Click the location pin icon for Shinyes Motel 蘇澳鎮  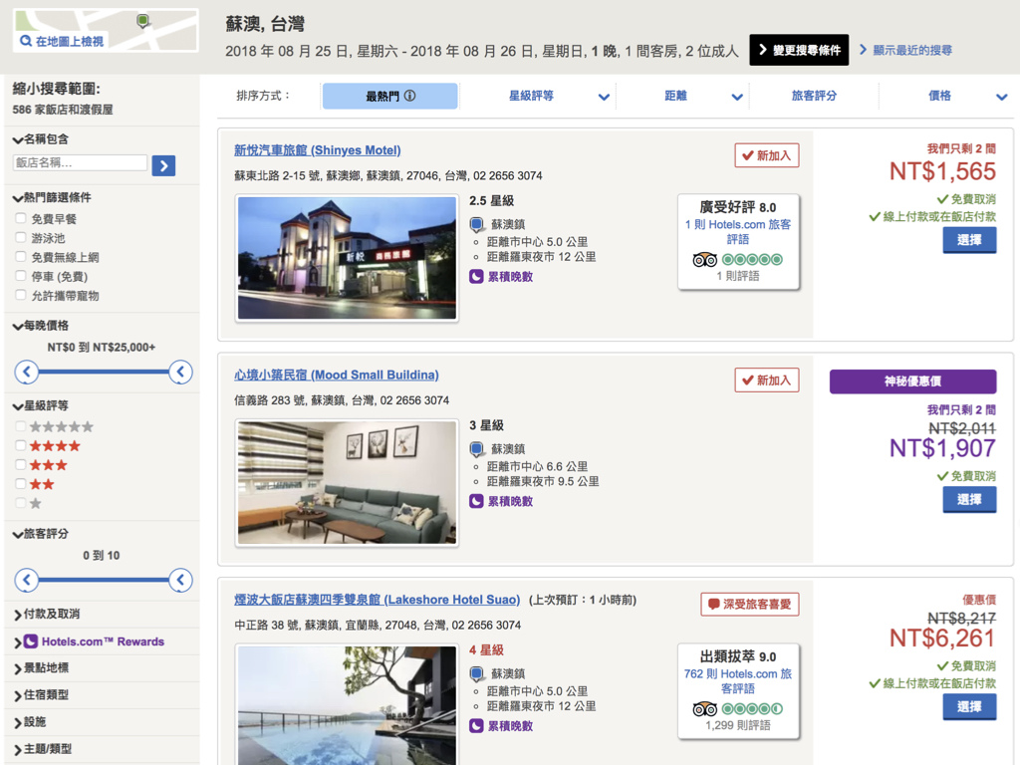click(477, 225)
